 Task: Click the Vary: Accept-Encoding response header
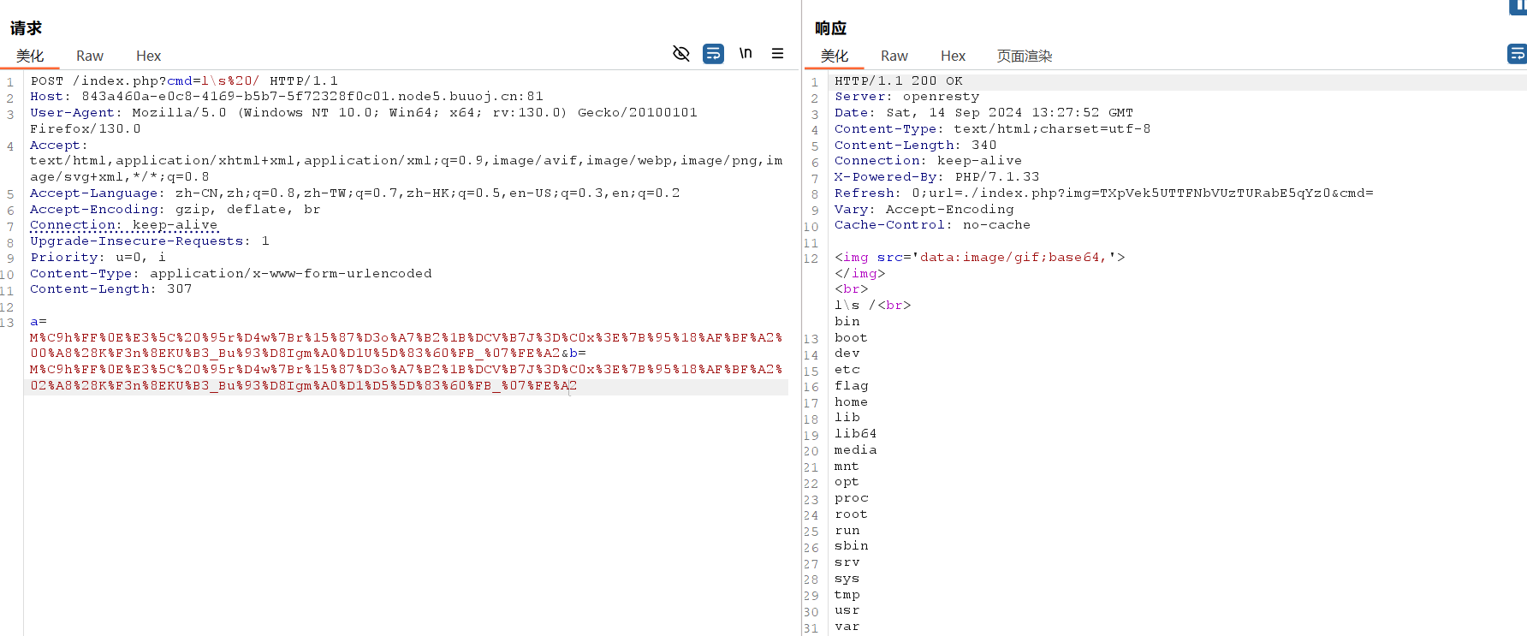tap(924, 210)
